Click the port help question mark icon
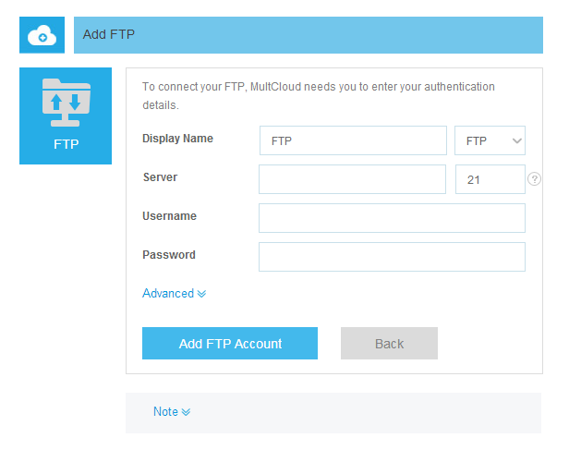The height and width of the screenshot is (450, 569). click(534, 179)
